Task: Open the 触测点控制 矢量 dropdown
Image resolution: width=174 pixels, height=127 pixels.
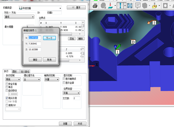Action: pos(52,79)
